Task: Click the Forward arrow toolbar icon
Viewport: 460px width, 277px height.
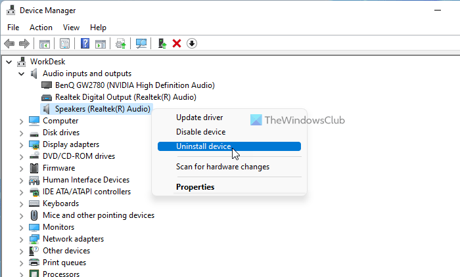Action: [24, 43]
